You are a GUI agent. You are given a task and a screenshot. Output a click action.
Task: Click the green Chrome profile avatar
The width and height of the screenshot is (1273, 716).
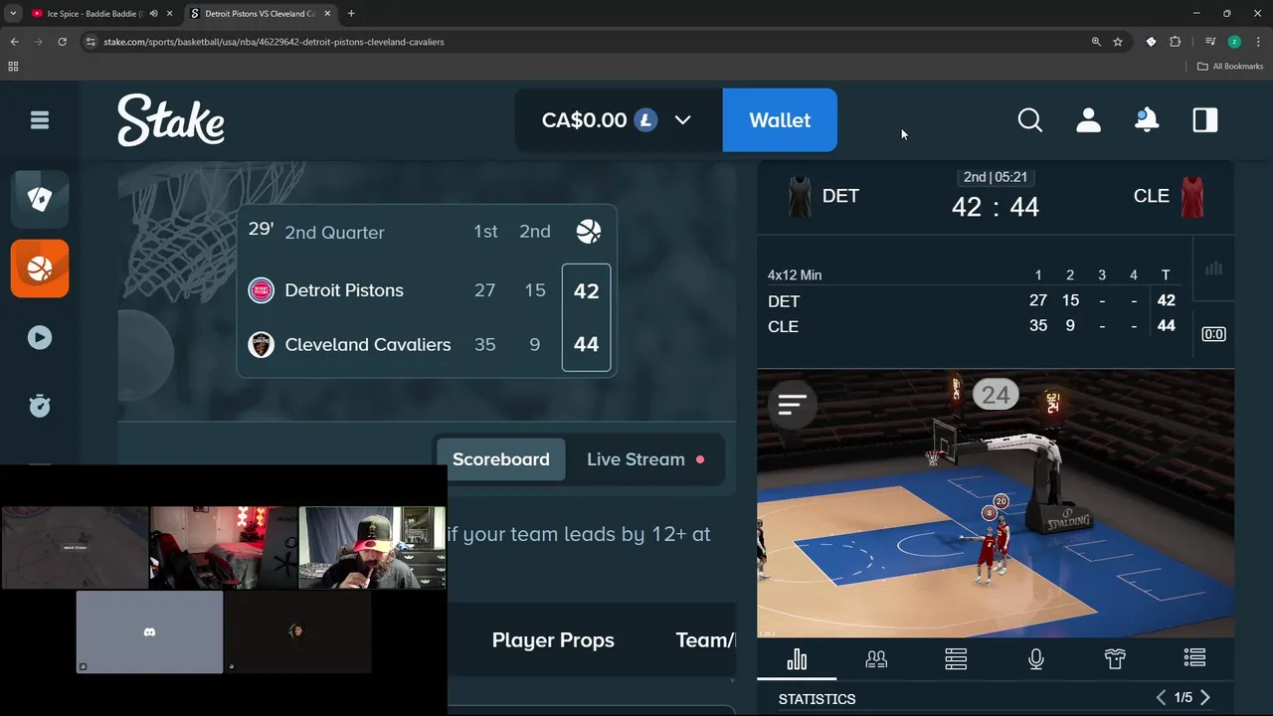pyautogui.click(x=1234, y=42)
